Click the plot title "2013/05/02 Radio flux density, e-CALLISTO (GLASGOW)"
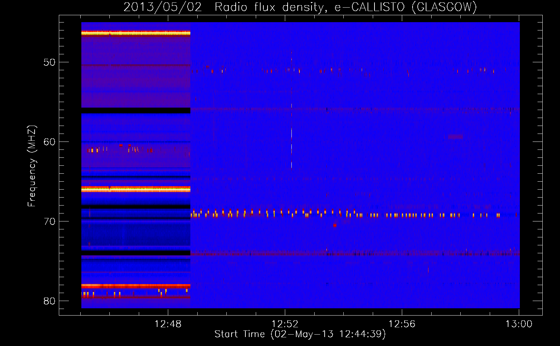The image size is (560, 346). tap(300, 7)
